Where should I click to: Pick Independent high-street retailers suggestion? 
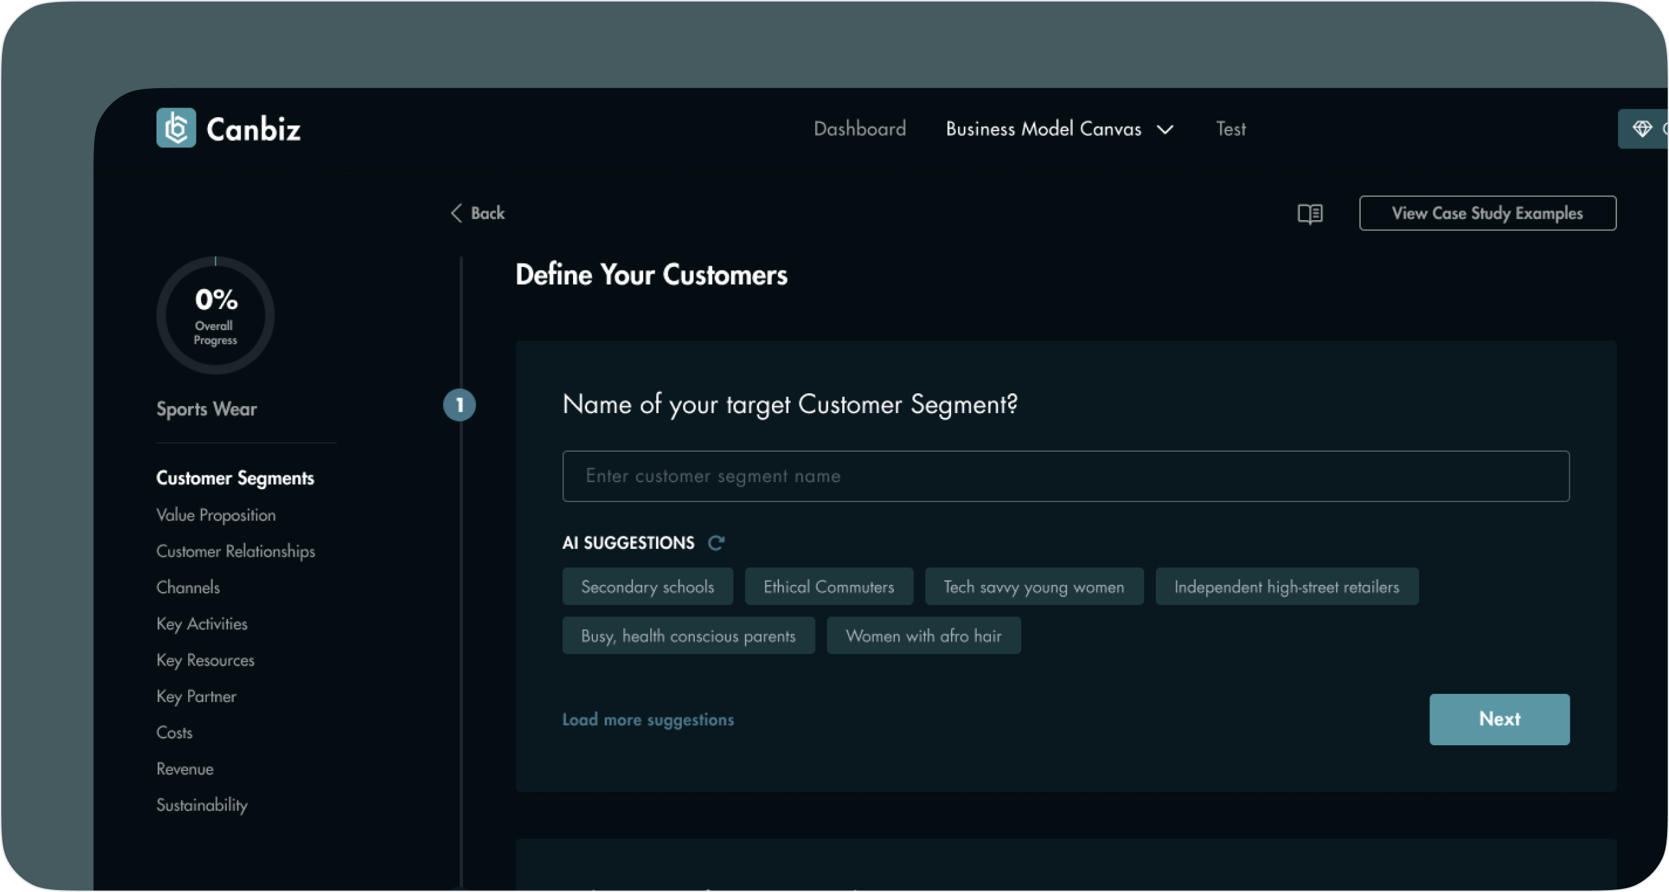pos(1286,587)
